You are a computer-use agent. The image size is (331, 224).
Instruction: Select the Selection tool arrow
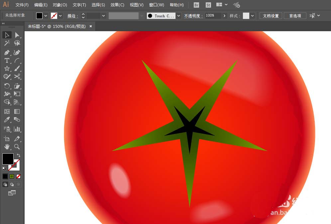point(7,35)
